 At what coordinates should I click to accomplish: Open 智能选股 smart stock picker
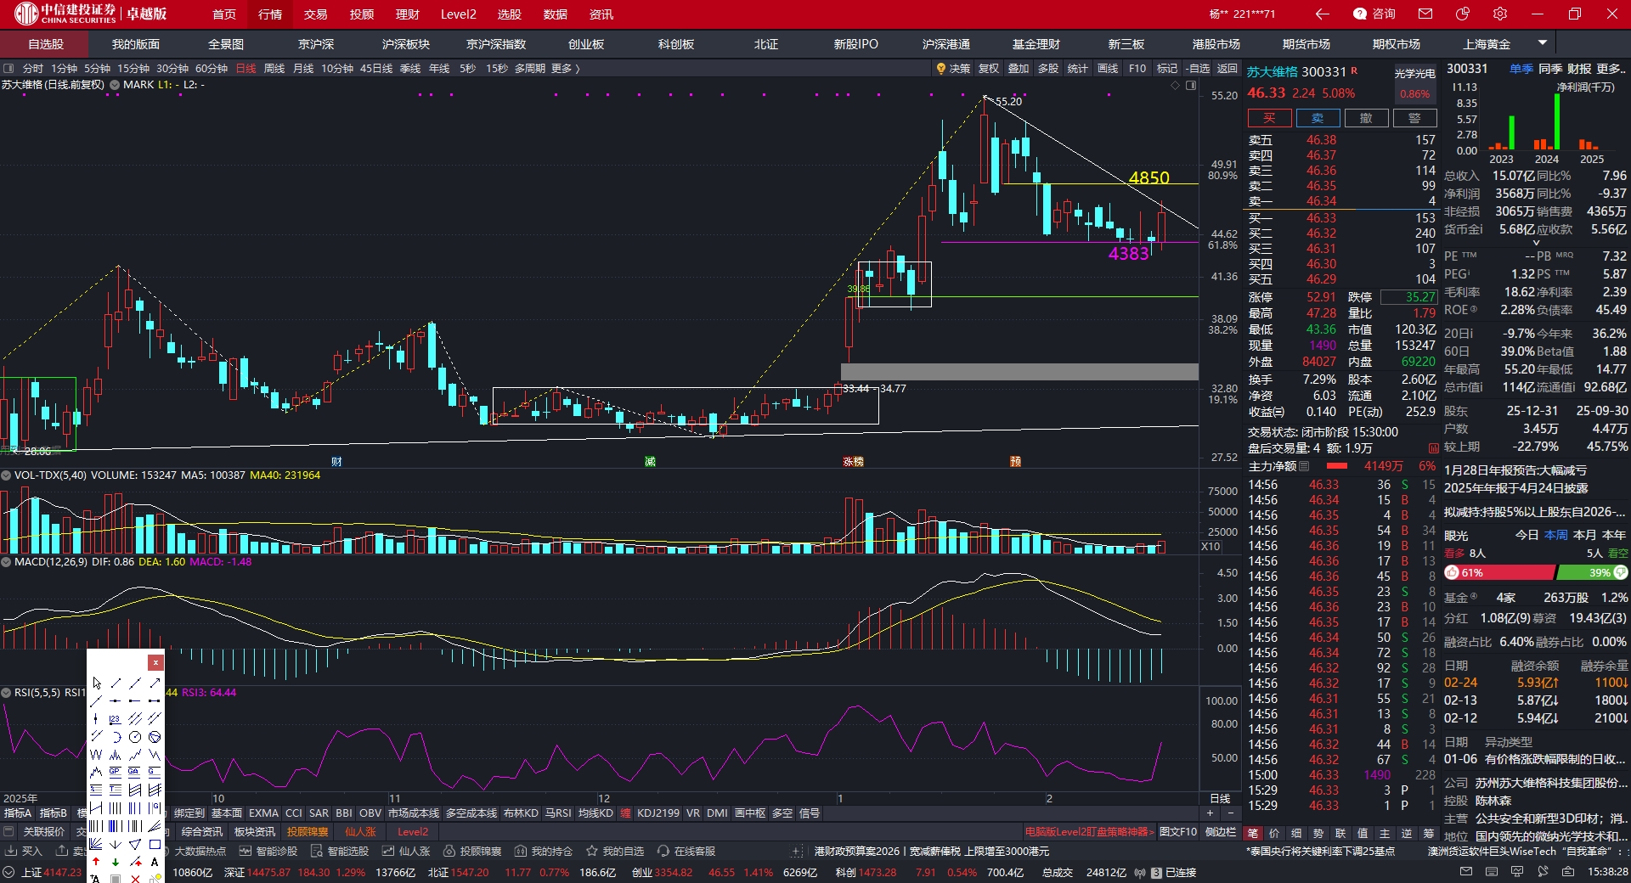[340, 851]
